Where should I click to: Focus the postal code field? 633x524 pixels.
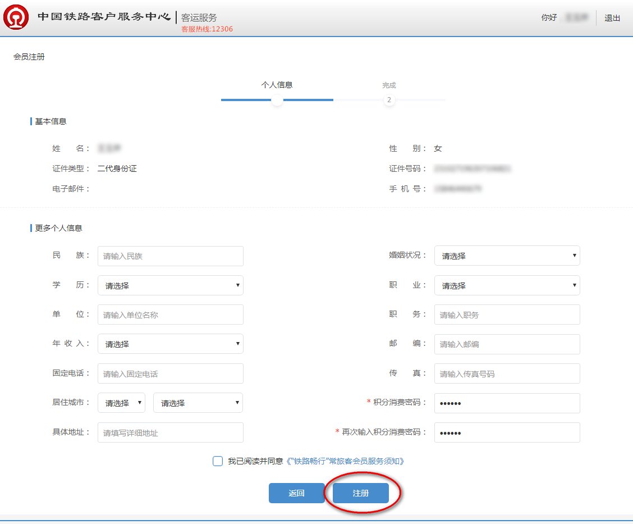[x=507, y=344]
